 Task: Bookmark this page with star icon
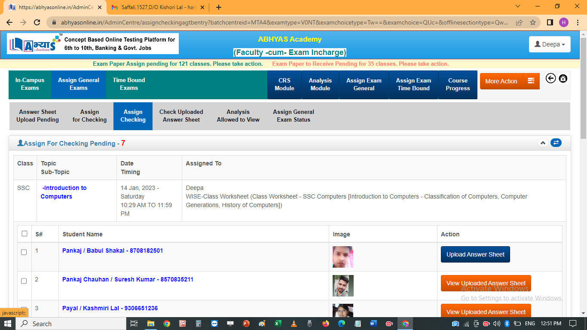(x=533, y=22)
